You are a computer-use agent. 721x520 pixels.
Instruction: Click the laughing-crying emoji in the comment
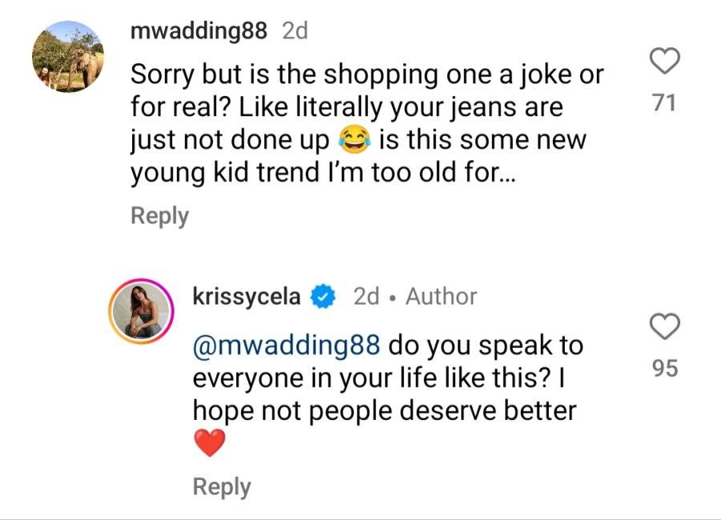click(x=354, y=140)
